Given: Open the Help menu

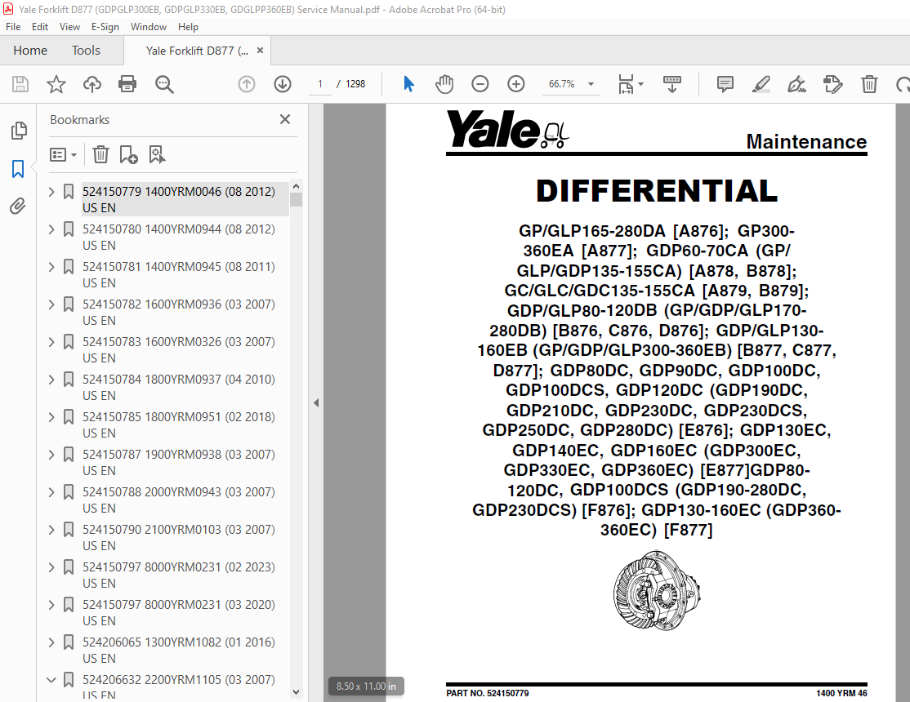Looking at the screenshot, I should pyautogui.click(x=188, y=27).
